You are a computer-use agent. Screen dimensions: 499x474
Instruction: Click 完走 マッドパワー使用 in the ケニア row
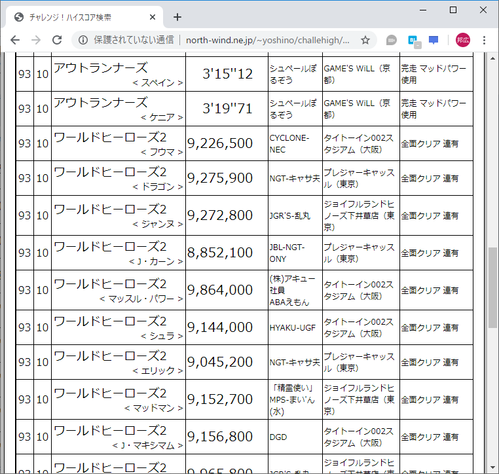[x=434, y=109]
